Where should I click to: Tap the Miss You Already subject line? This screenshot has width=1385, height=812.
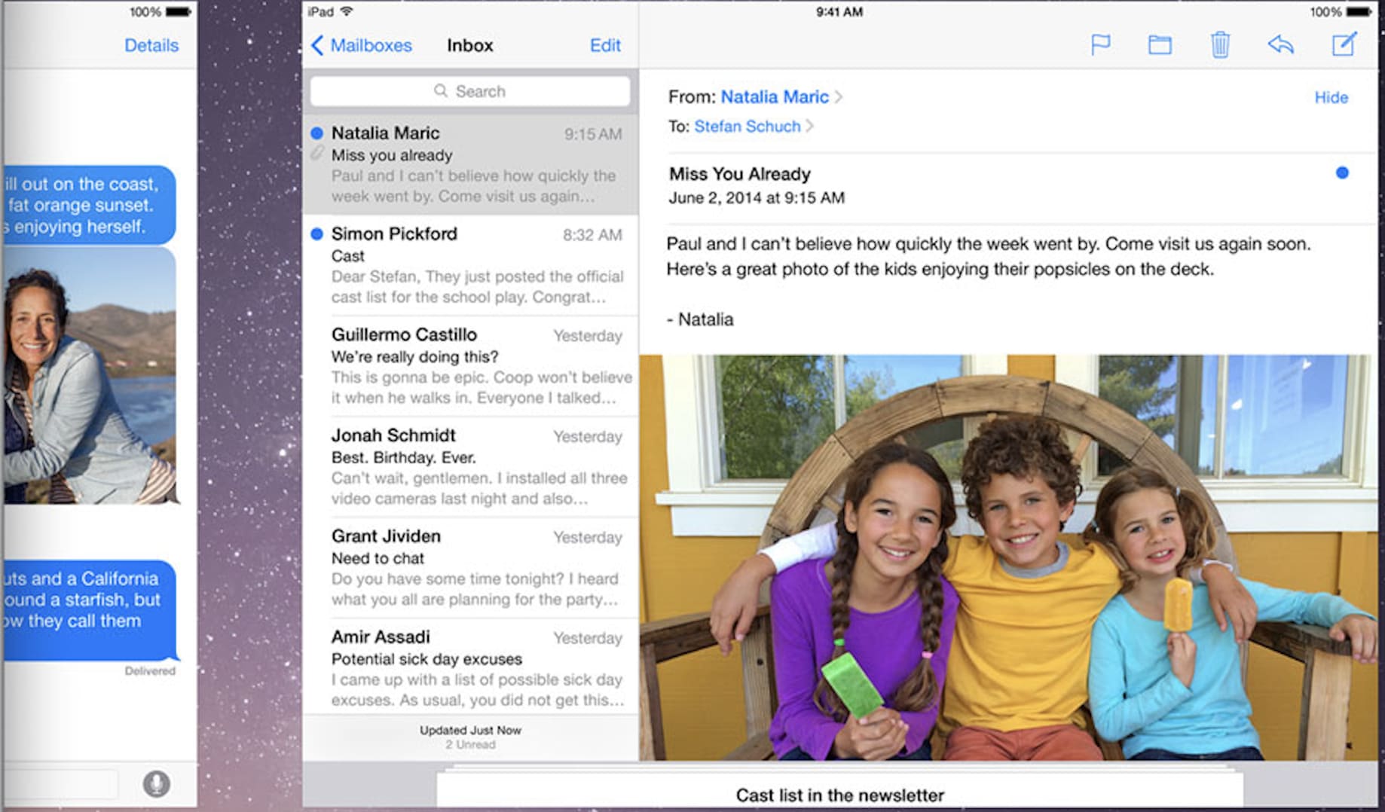tap(740, 174)
